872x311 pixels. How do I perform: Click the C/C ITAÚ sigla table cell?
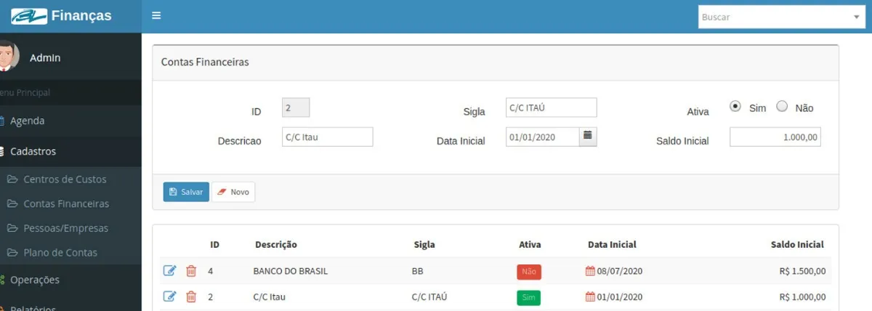pyautogui.click(x=429, y=296)
